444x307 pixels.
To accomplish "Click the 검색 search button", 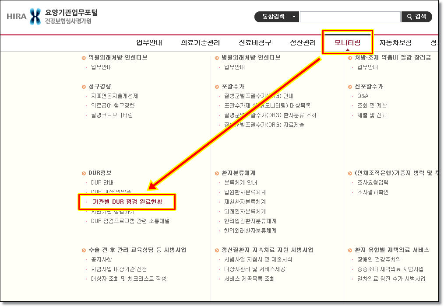I will tap(416, 17).
